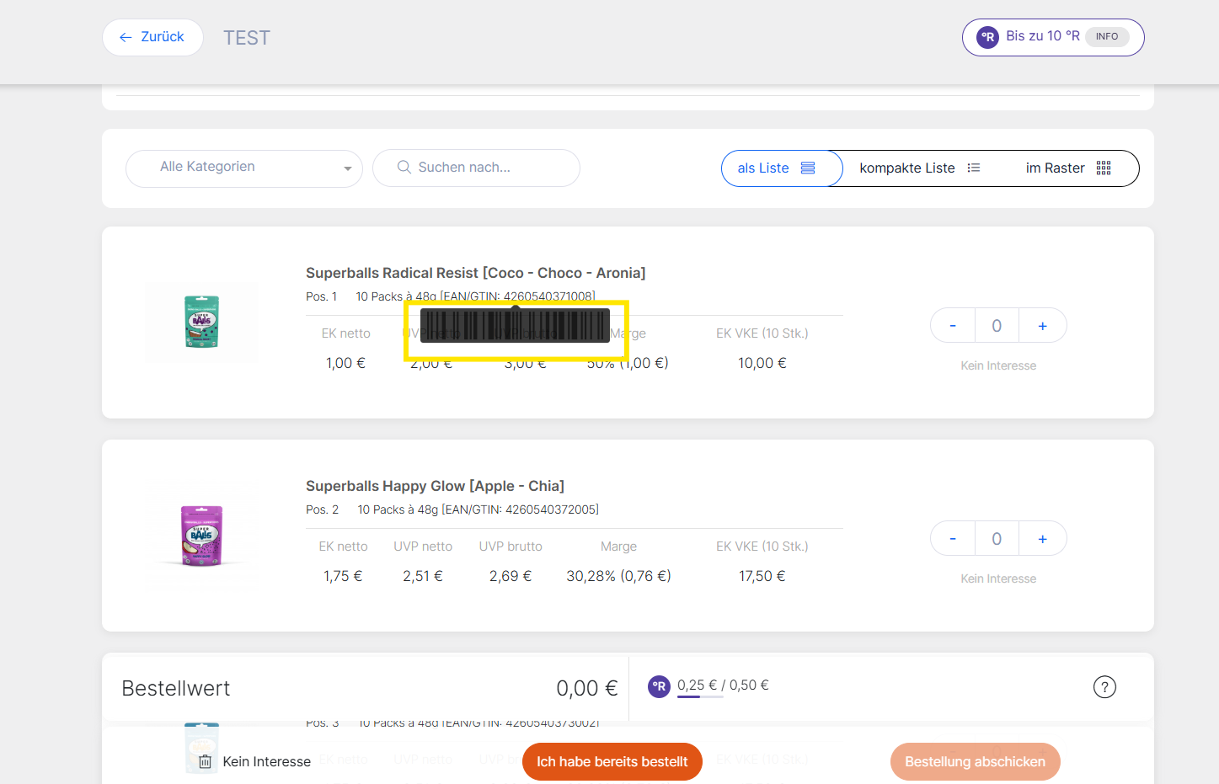This screenshot has height=784, width=1219.
Task: Click the grid icon for im Raster
Action: pos(1104,168)
